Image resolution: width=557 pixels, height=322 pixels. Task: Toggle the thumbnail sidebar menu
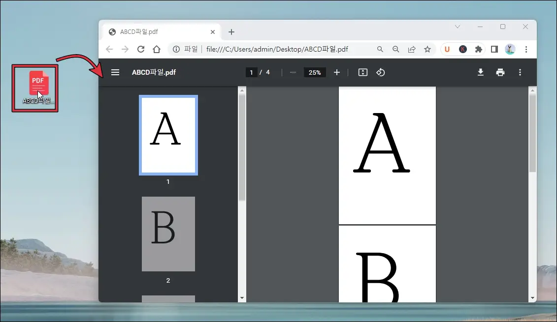point(115,72)
